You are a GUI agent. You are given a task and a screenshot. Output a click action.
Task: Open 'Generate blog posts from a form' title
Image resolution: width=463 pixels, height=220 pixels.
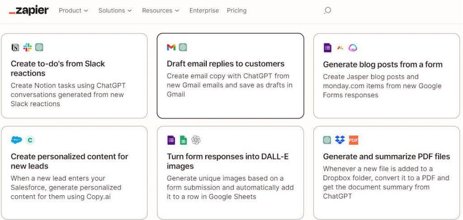[383, 65]
